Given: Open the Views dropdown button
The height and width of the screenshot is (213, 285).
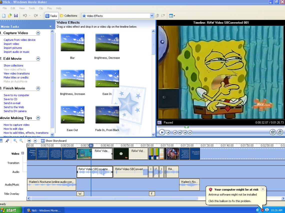Looking at the screenshot, I should 172,16.
